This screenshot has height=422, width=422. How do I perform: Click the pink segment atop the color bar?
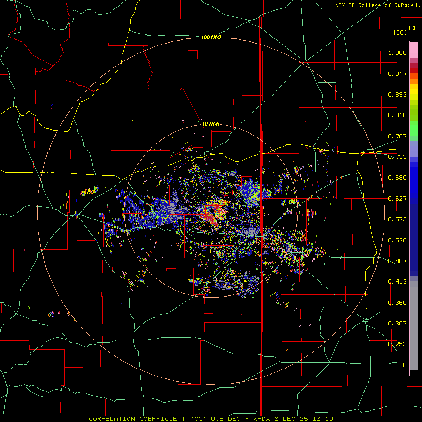pos(414,50)
